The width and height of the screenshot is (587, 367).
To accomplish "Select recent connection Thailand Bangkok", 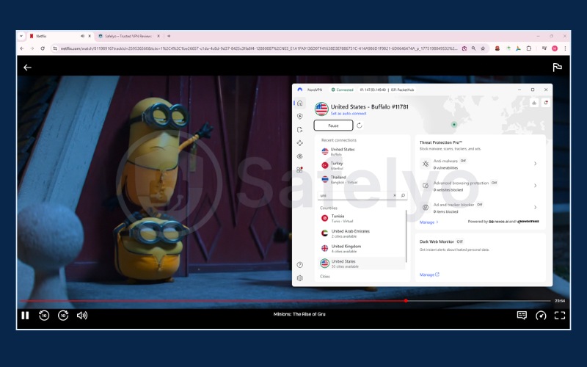I will click(x=361, y=179).
